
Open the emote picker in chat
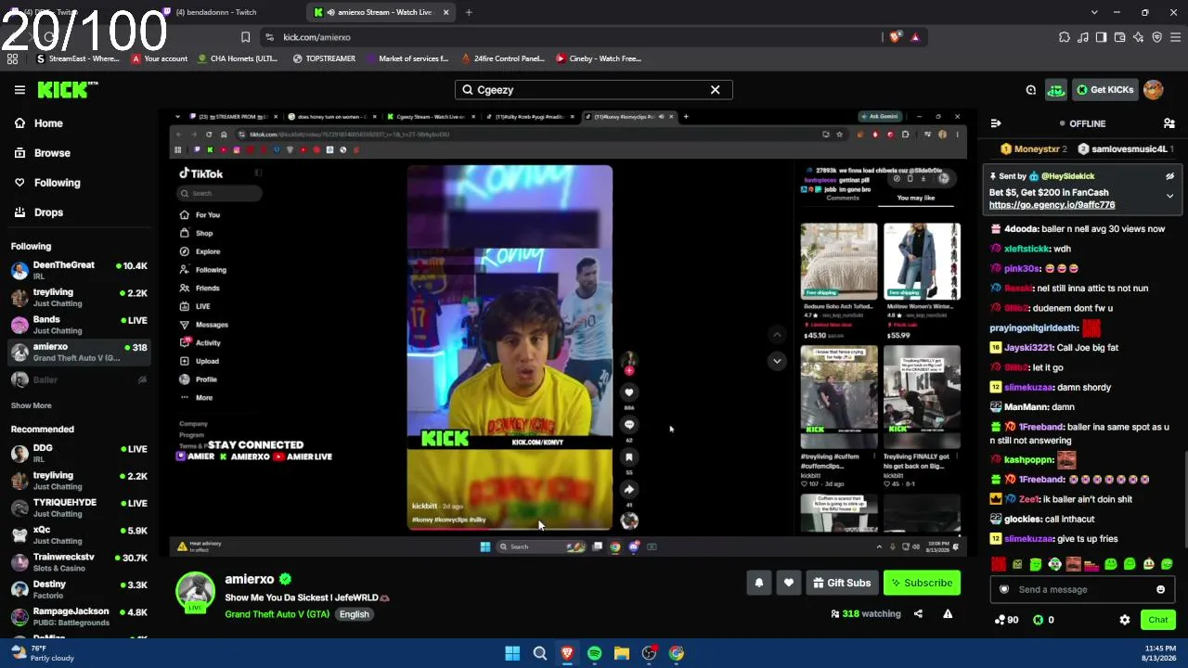[1160, 589]
